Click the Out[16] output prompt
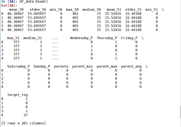Image resolution: width=181 pixels, height=127 pixels. [x=7, y=5]
